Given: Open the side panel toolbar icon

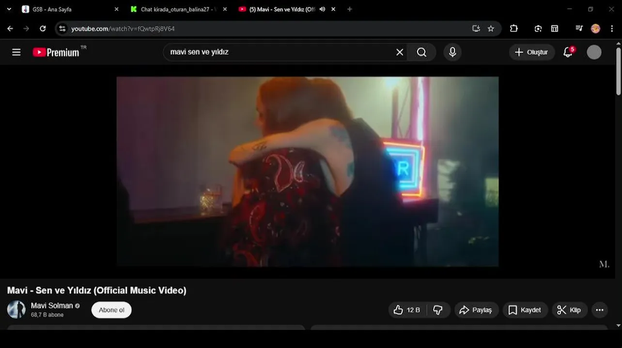Looking at the screenshot, I should 555,29.
